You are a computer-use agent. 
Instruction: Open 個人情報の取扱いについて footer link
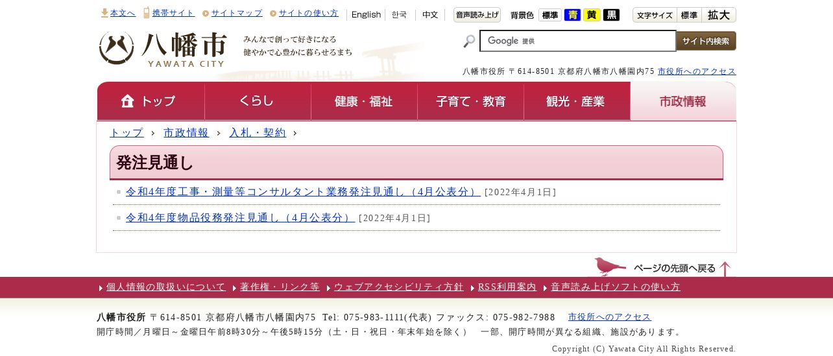166,287
